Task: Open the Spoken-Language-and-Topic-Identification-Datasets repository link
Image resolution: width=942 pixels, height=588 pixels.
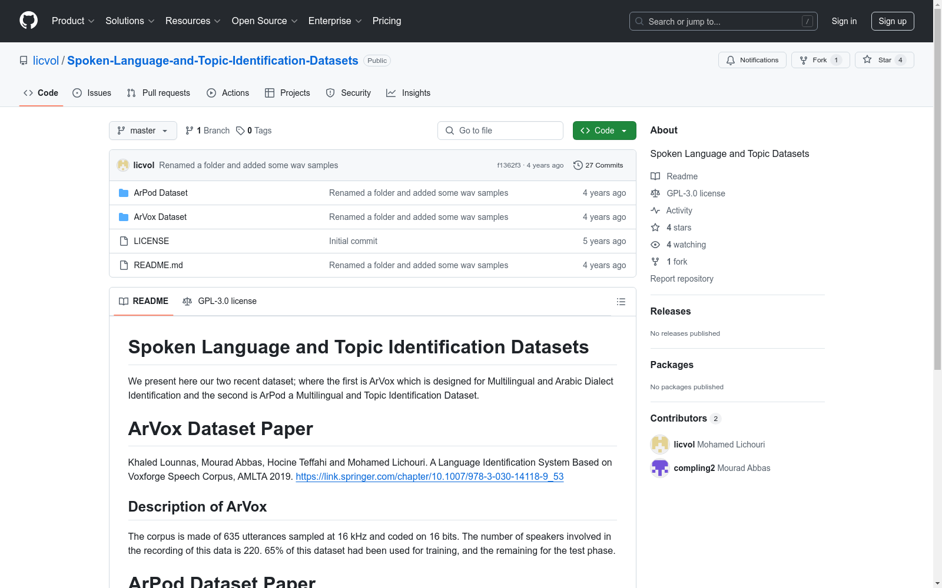Action: (213, 61)
